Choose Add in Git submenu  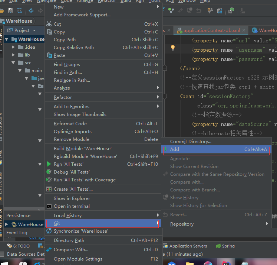[x=217, y=149]
